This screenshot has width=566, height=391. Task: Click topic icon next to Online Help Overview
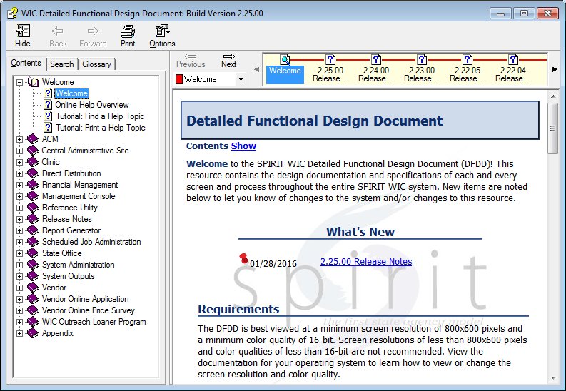(48, 105)
